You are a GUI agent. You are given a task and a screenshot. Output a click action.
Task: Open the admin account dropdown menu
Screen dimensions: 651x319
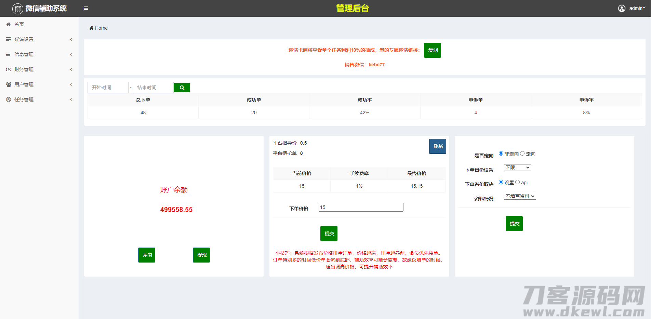coord(637,8)
